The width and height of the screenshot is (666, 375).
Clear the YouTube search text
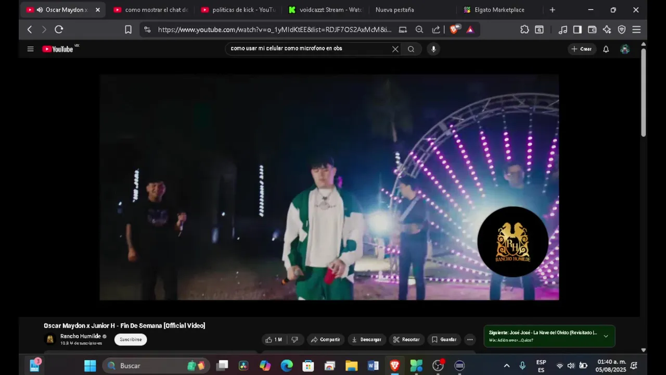point(395,49)
